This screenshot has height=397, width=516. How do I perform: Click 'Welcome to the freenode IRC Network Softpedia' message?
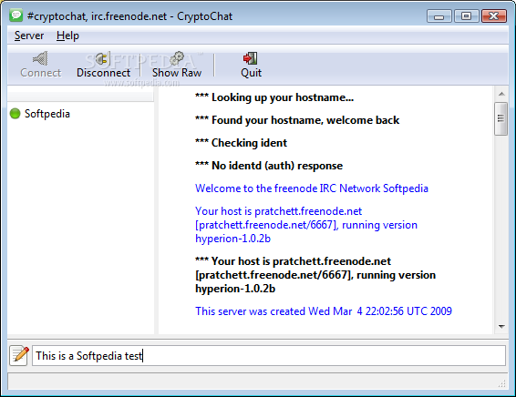pyautogui.click(x=311, y=188)
